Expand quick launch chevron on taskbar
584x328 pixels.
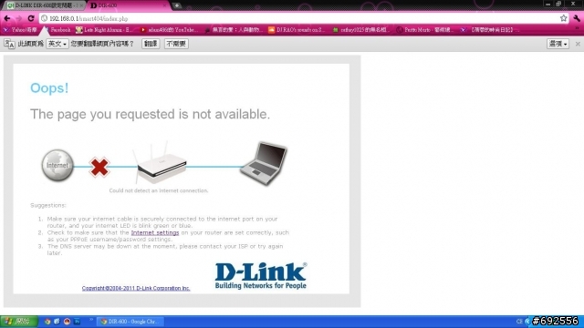(91, 320)
